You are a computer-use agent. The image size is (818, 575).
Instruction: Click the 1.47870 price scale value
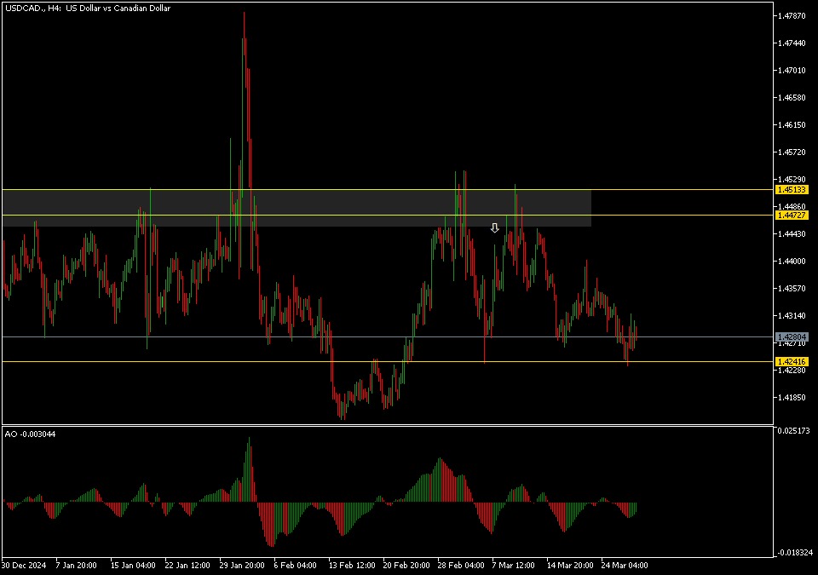coord(792,16)
